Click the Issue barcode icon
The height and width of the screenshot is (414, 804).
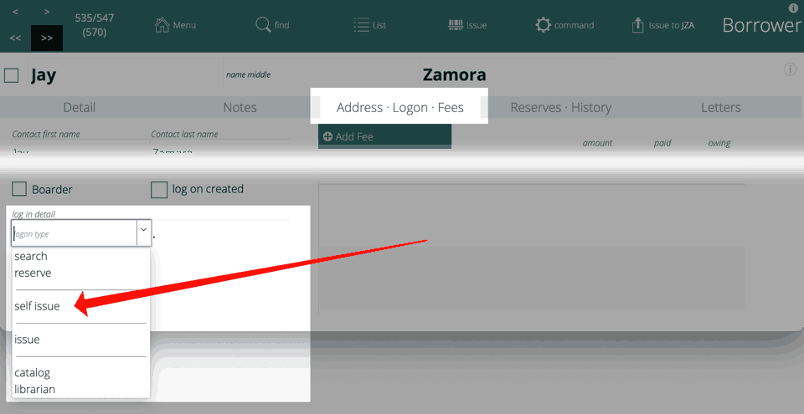click(456, 25)
